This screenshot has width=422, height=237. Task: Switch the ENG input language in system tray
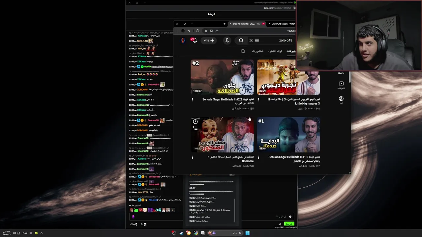click(x=25, y=233)
